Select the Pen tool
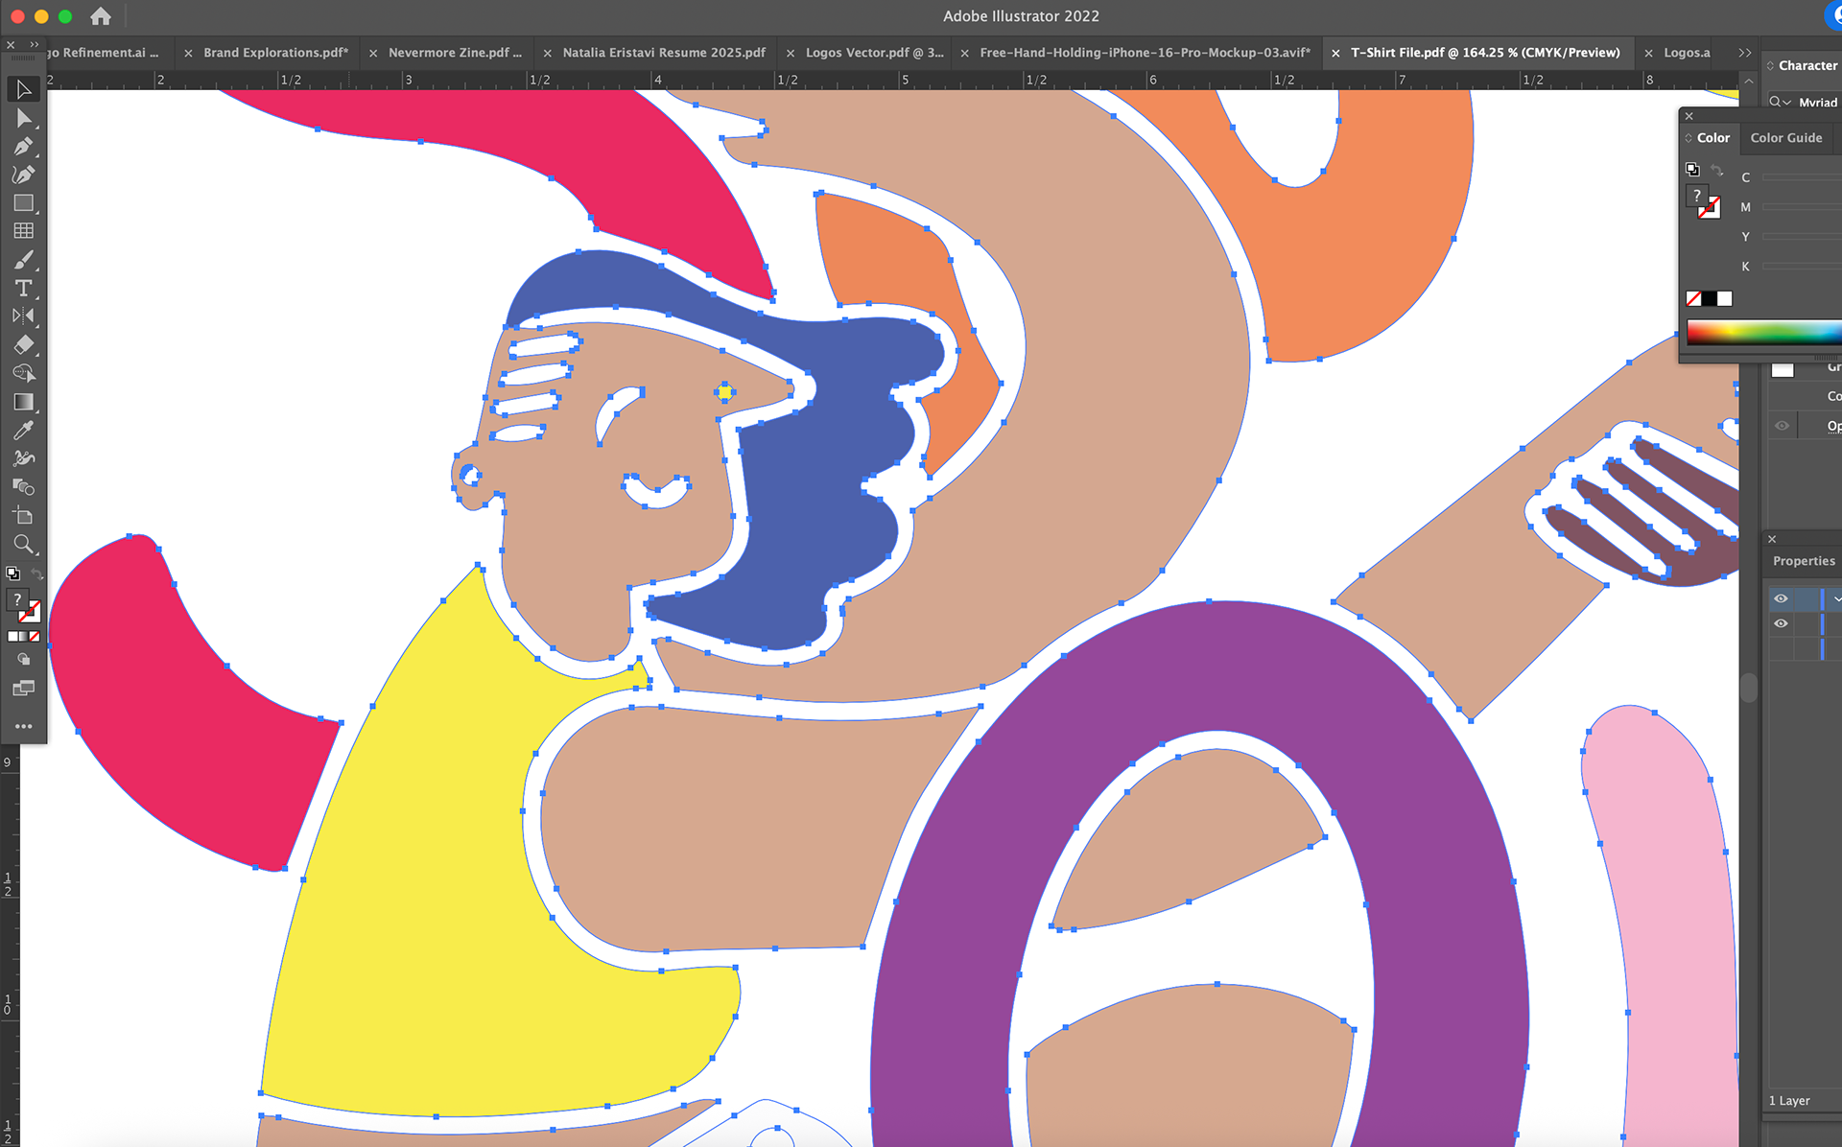 click(23, 146)
